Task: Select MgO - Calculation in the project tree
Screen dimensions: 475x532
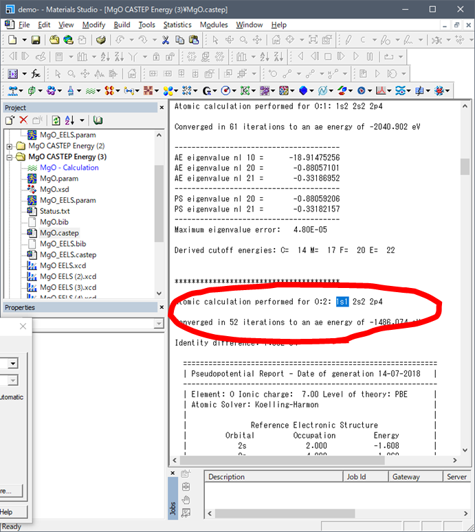Action: point(69,168)
